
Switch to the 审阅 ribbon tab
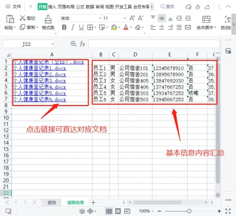click(x=100, y=7)
